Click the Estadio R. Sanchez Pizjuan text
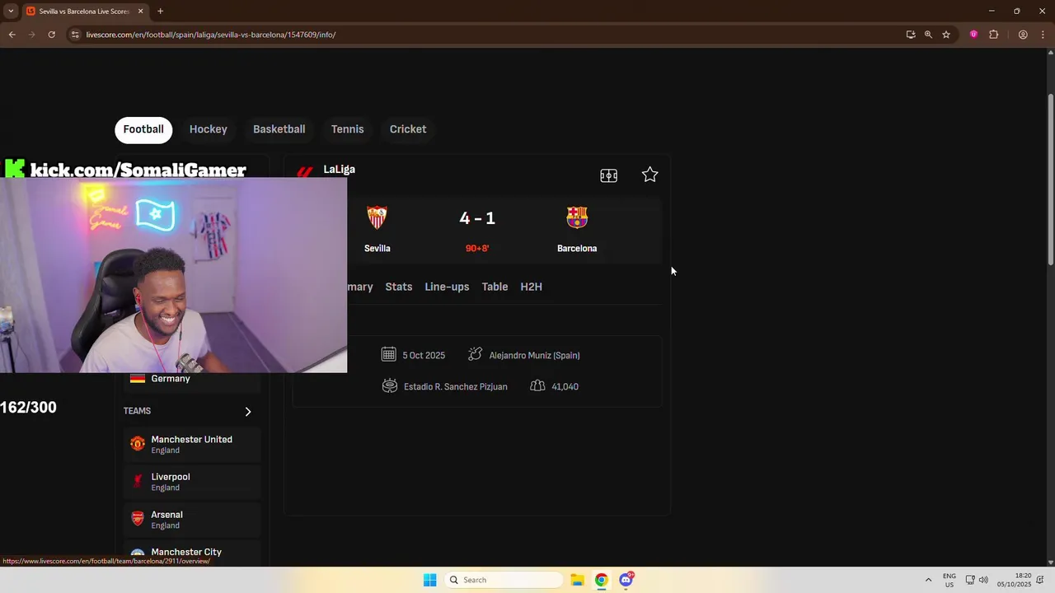 tap(456, 386)
